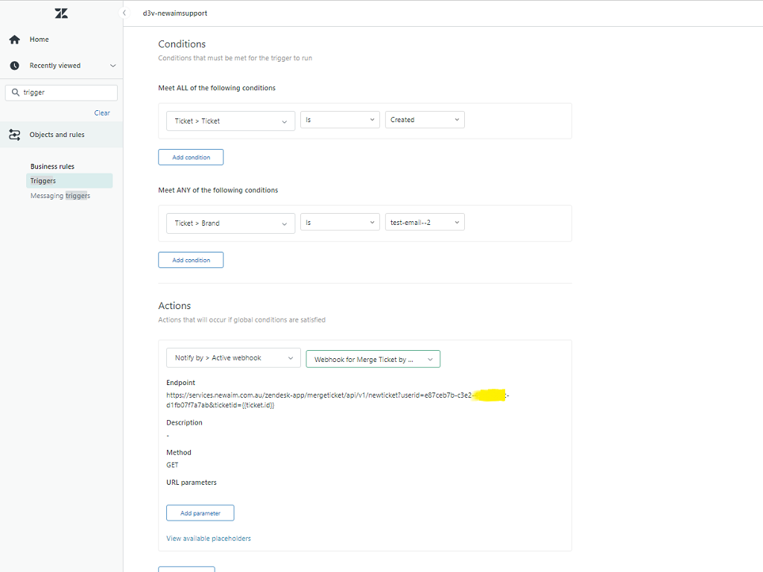The height and width of the screenshot is (572, 763).
Task: Open the Created value dropdown
Action: pos(425,120)
